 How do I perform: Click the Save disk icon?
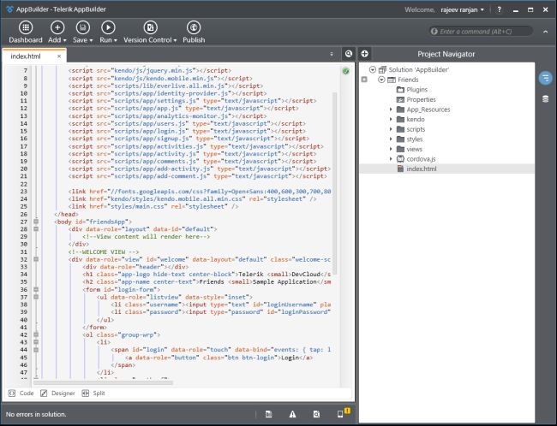[82, 27]
